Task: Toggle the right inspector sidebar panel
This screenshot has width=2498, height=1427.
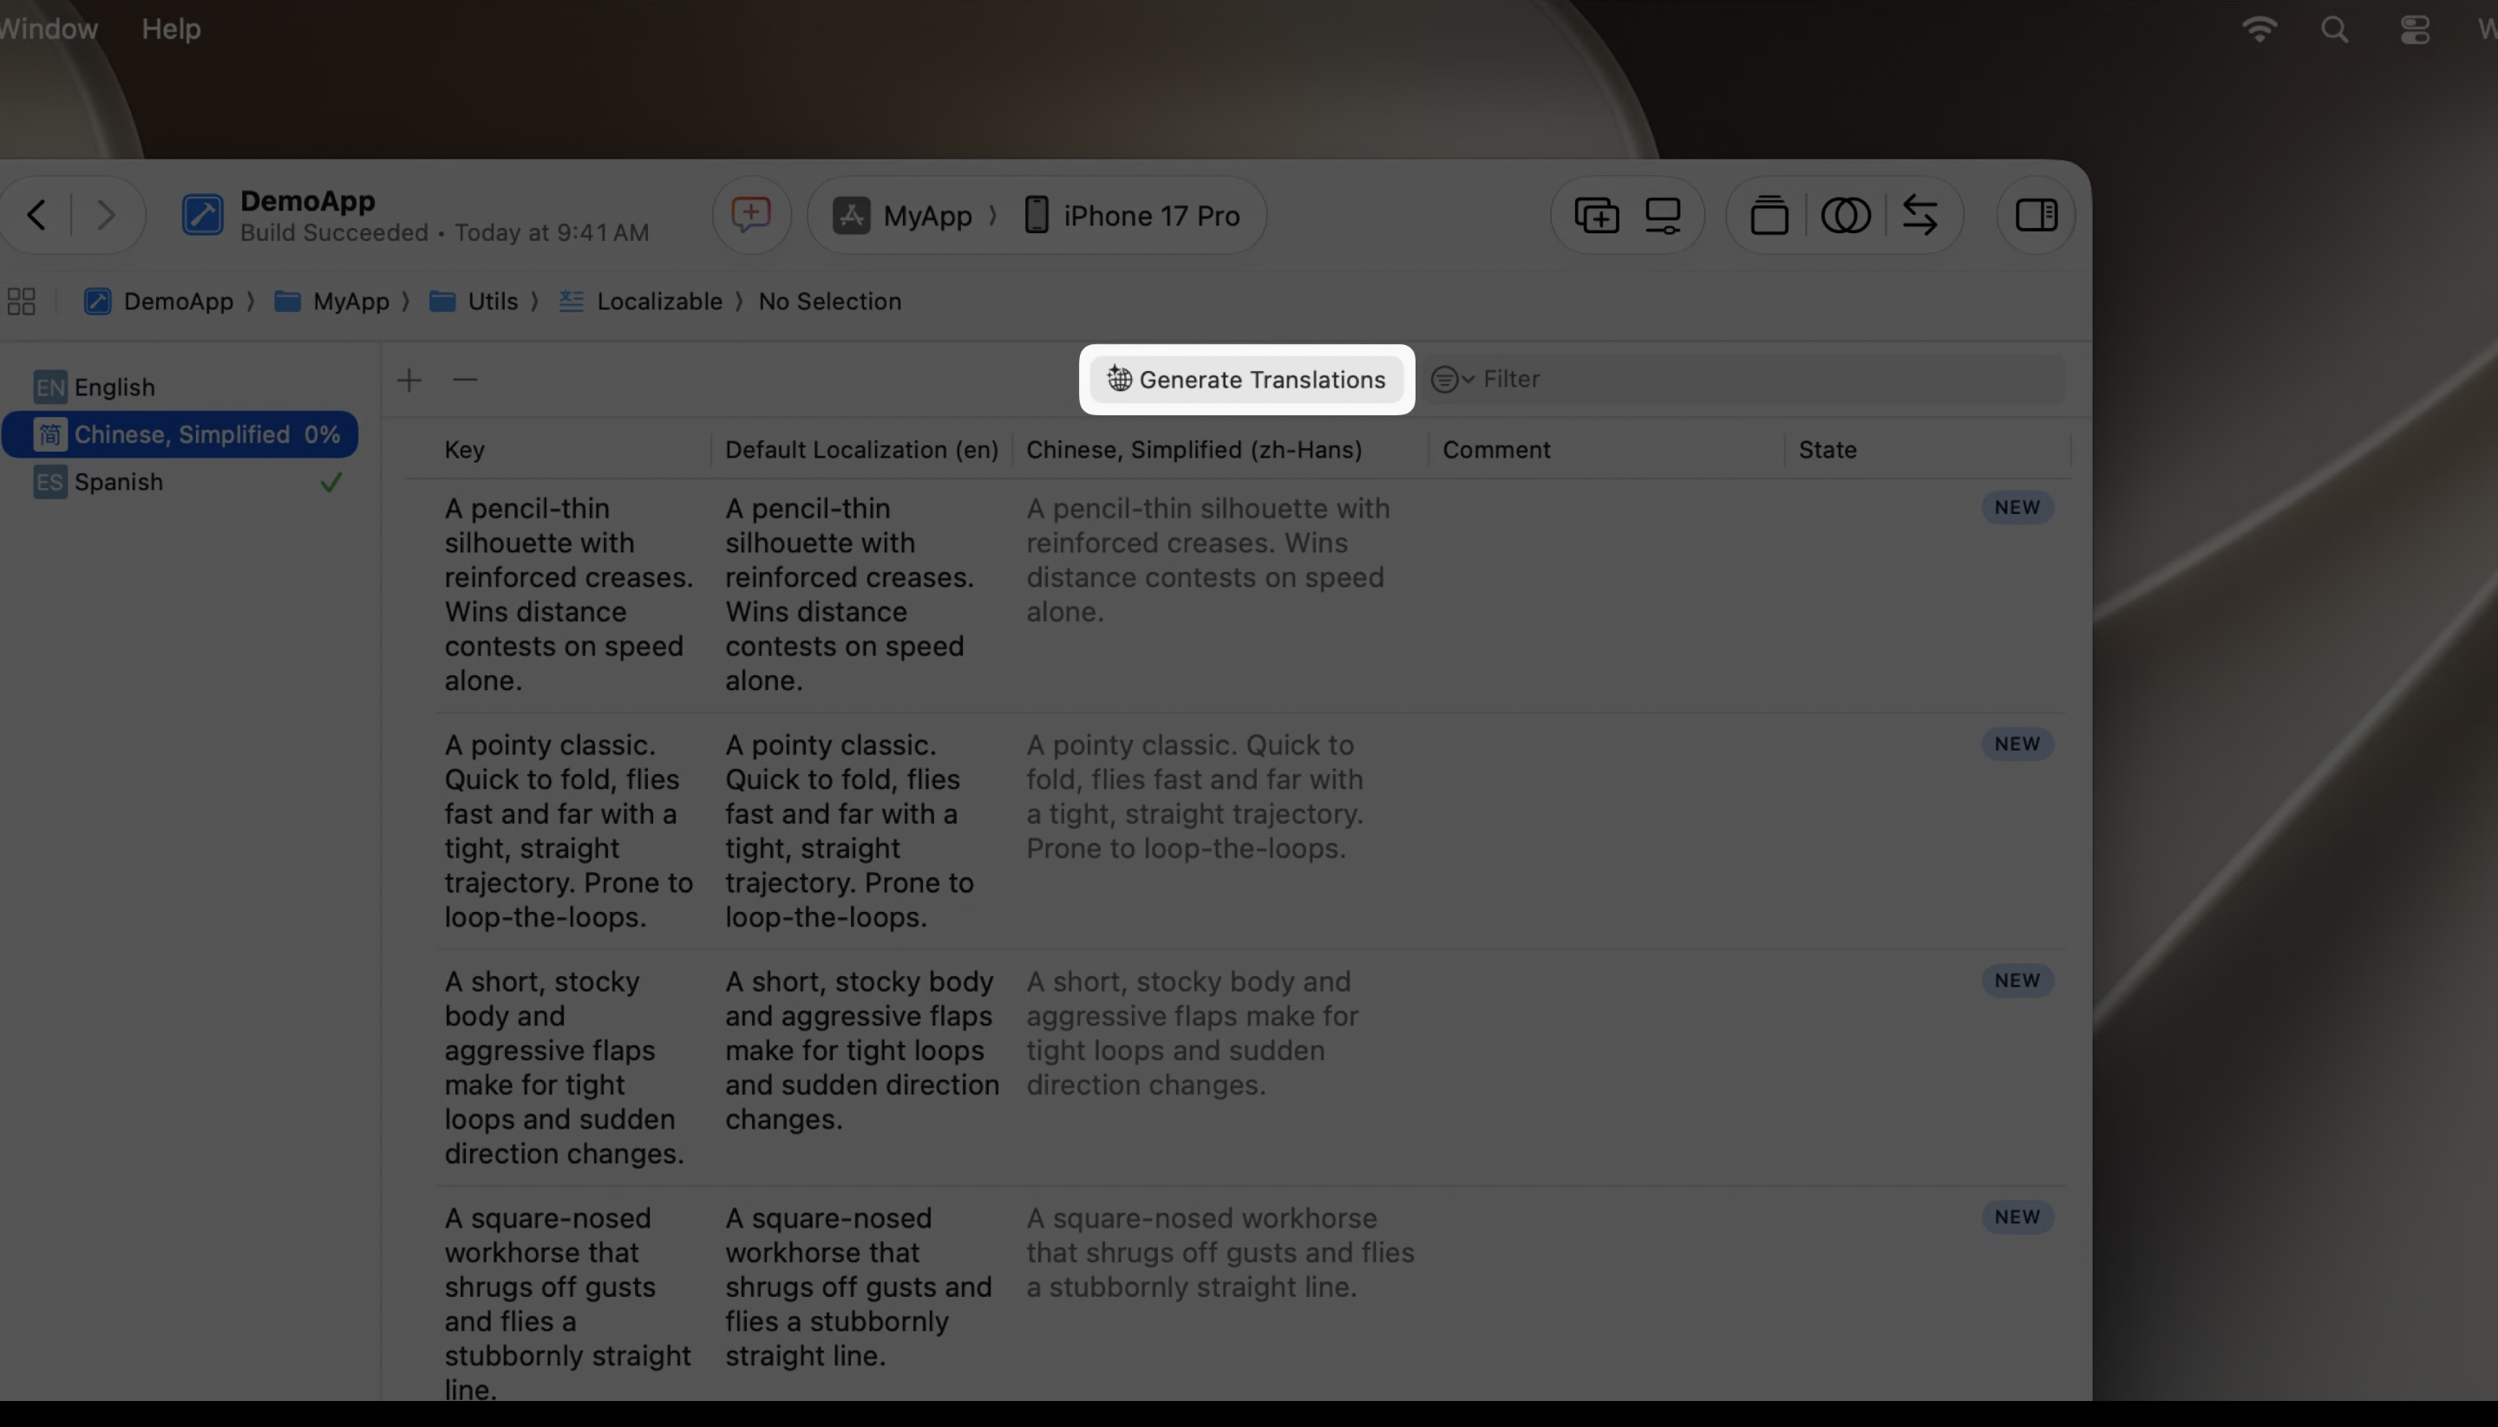Action: pos(2037,215)
